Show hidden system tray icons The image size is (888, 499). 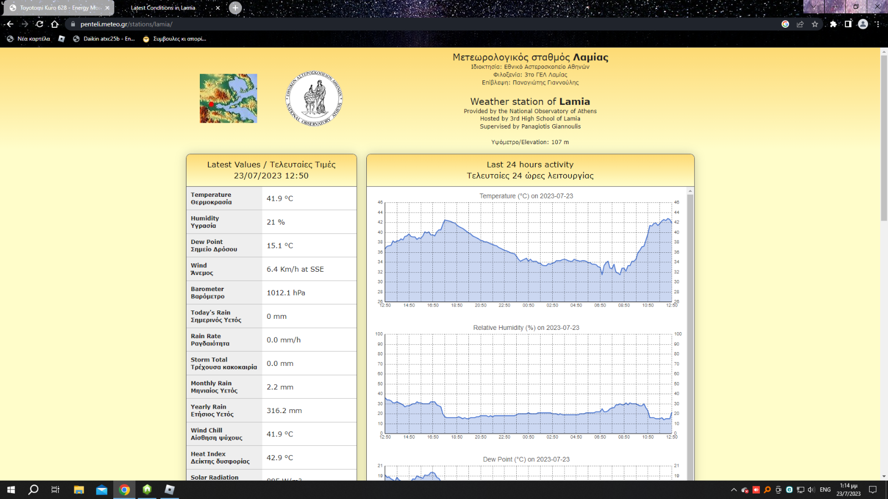[734, 490]
